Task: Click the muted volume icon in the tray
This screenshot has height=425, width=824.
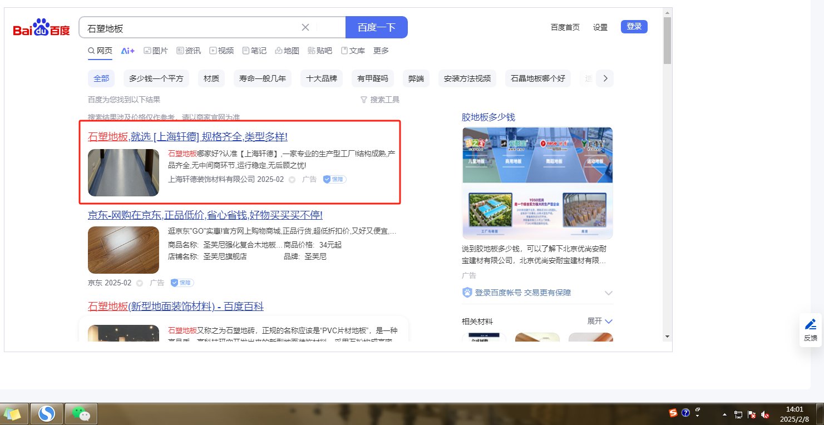Action: (x=766, y=414)
